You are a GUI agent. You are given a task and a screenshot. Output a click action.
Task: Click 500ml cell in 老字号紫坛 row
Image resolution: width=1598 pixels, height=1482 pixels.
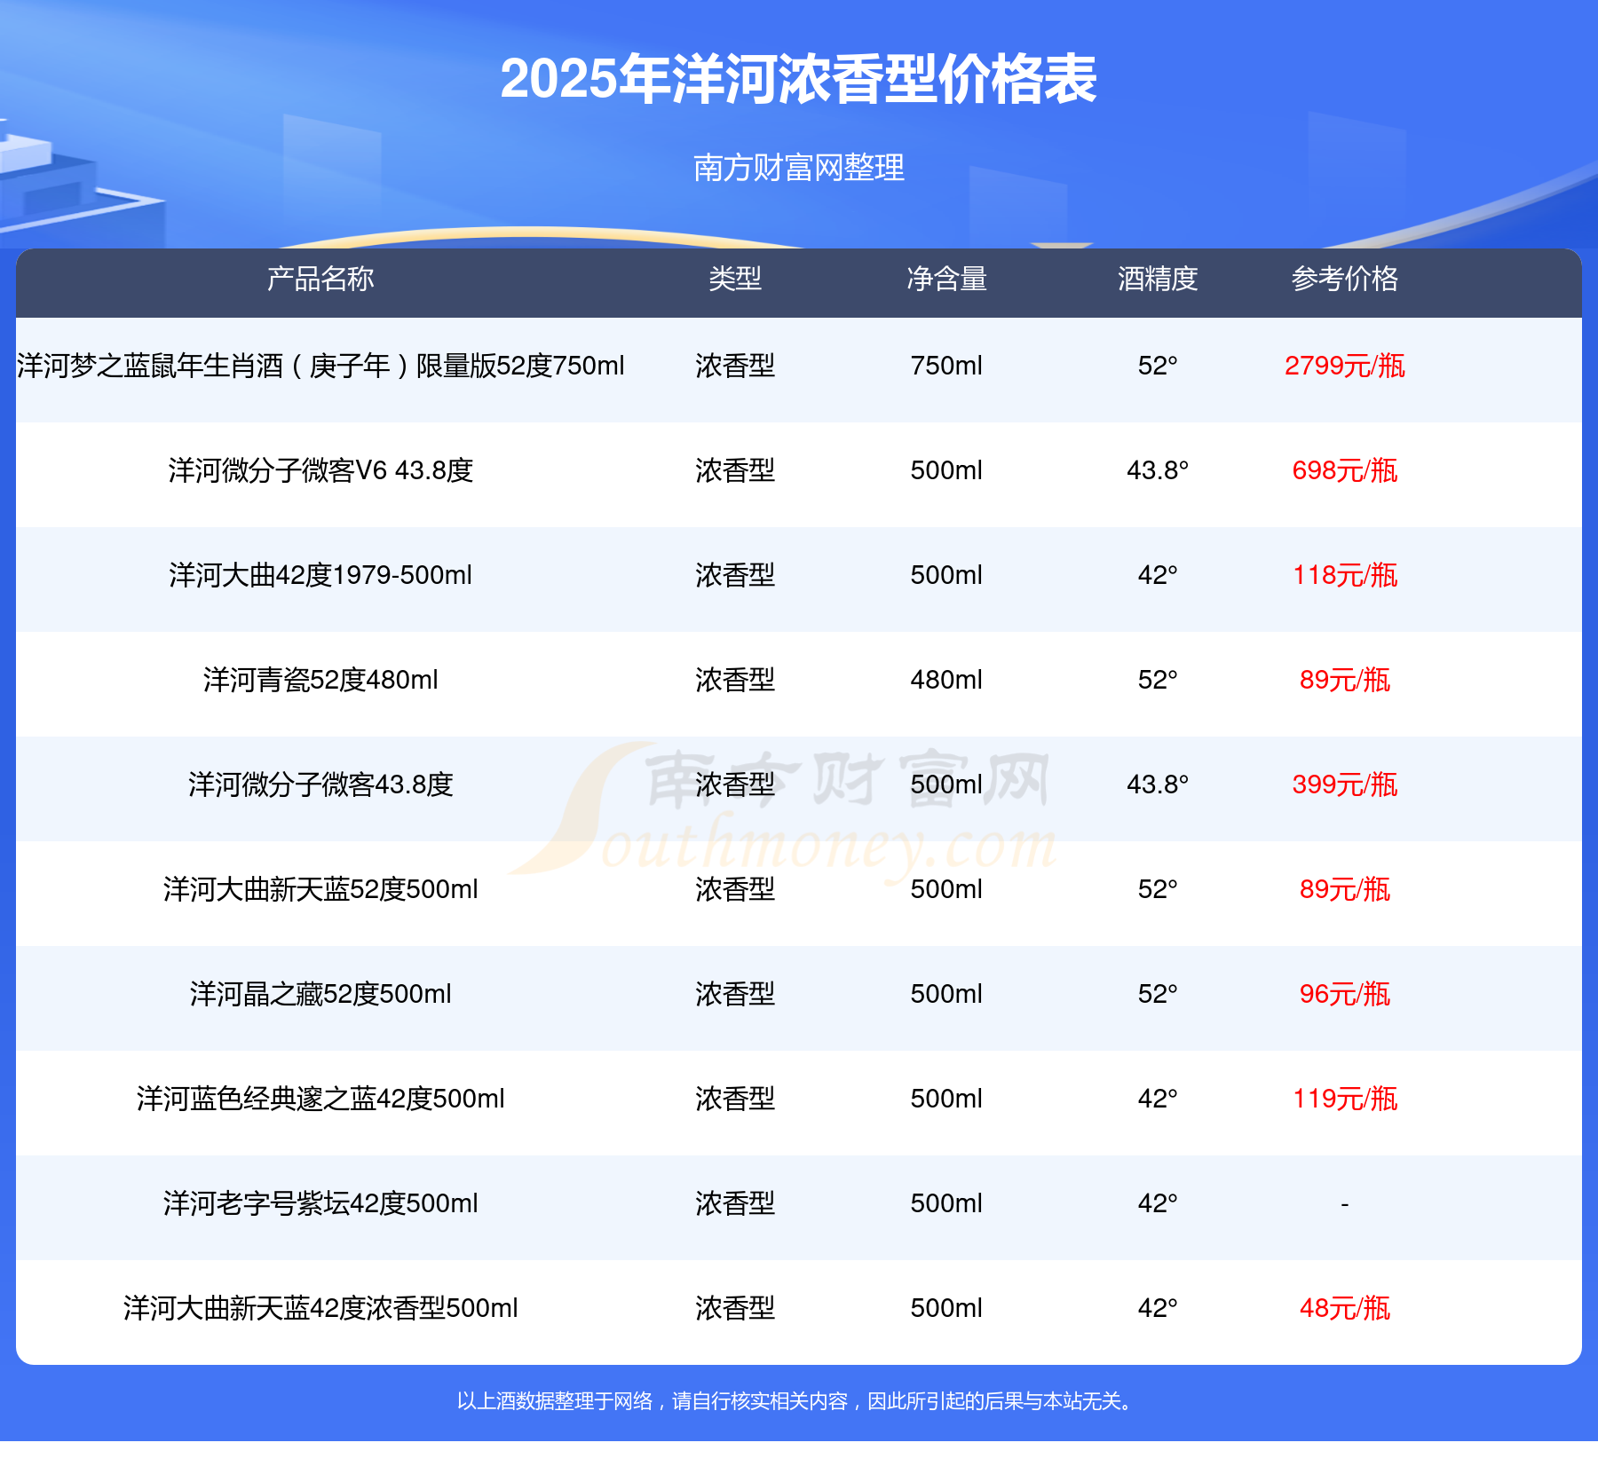click(946, 1203)
